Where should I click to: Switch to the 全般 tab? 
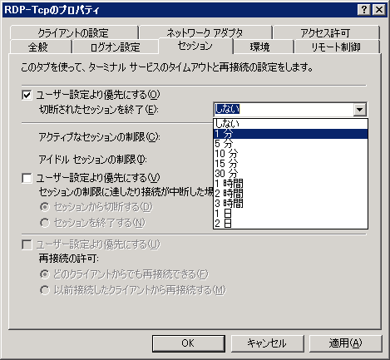coord(38,47)
